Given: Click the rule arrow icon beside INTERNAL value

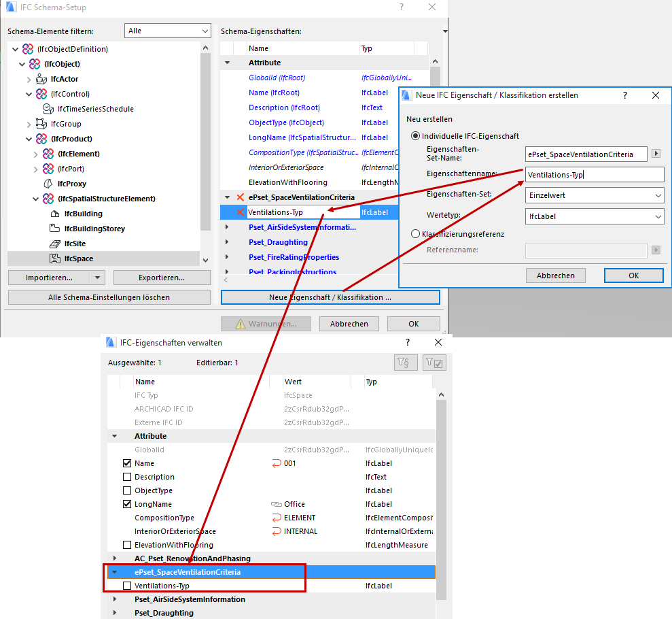Looking at the screenshot, I should pos(277,531).
